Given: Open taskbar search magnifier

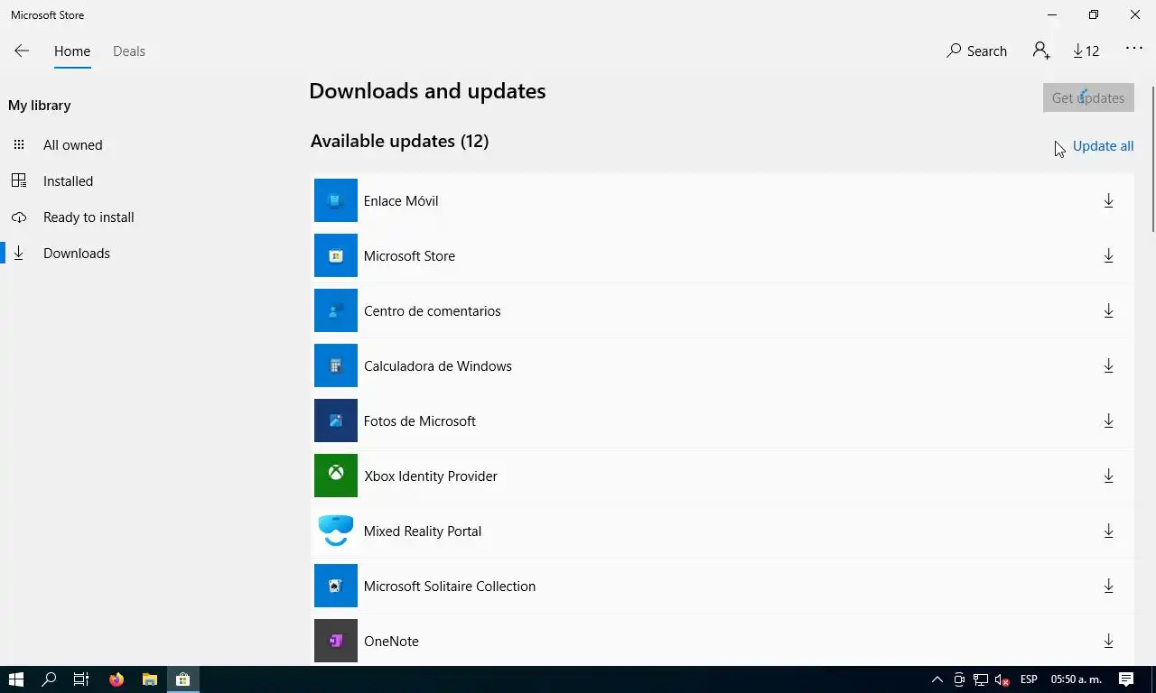Looking at the screenshot, I should click(50, 679).
